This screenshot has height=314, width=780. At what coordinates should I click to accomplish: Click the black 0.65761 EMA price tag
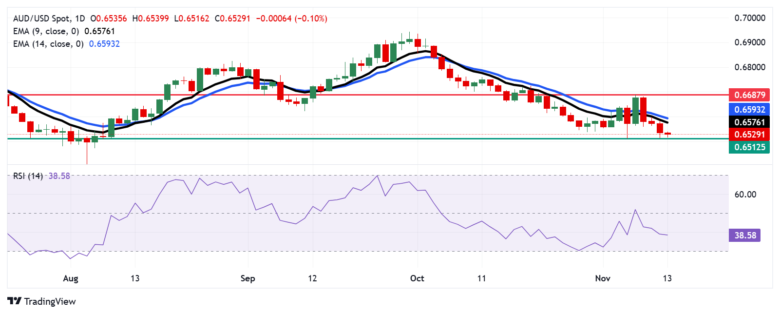point(749,122)
